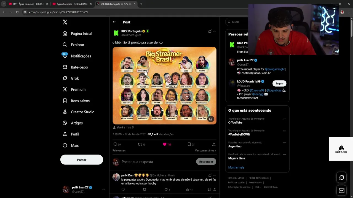This screenshot has height=198, width=353.
Task: Click the share icon on the main post
Action: (x=214, y=144)
